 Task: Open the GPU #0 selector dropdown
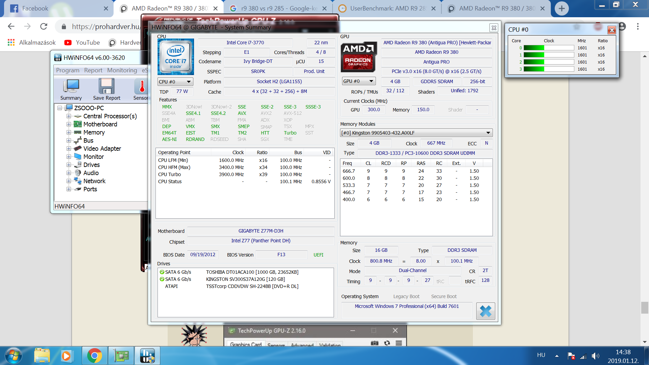coord(359,81)
